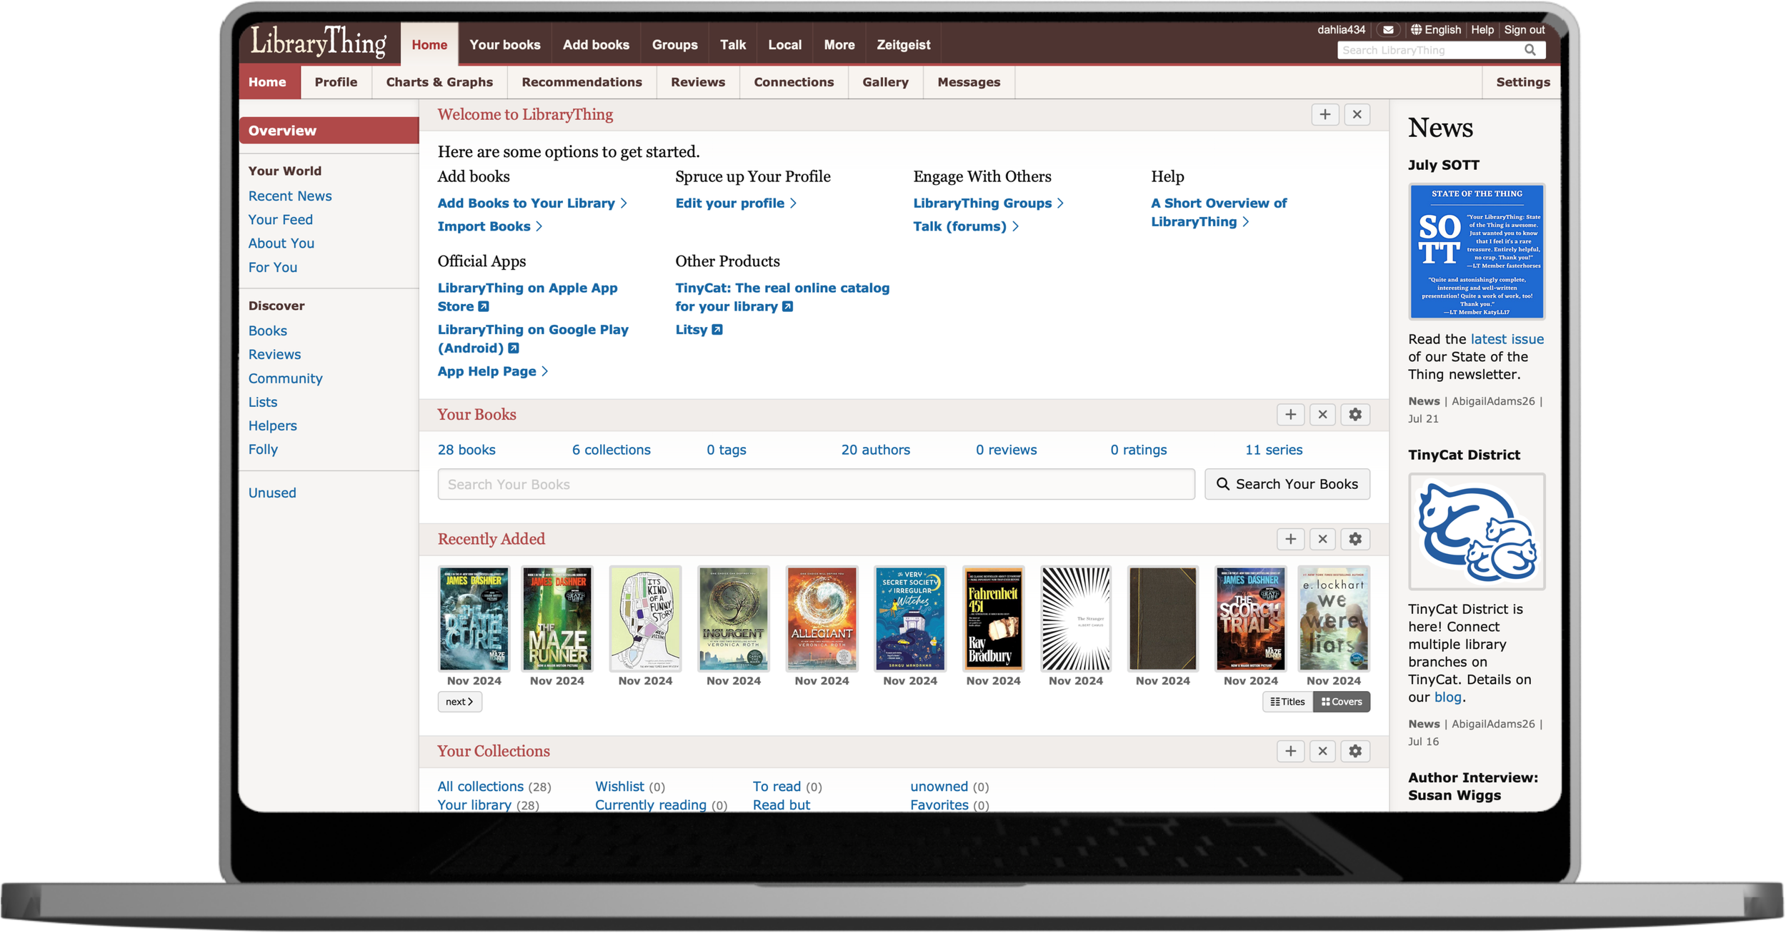
Task: Open Your Collections settings gear icon
Action: pos(1355,751)
